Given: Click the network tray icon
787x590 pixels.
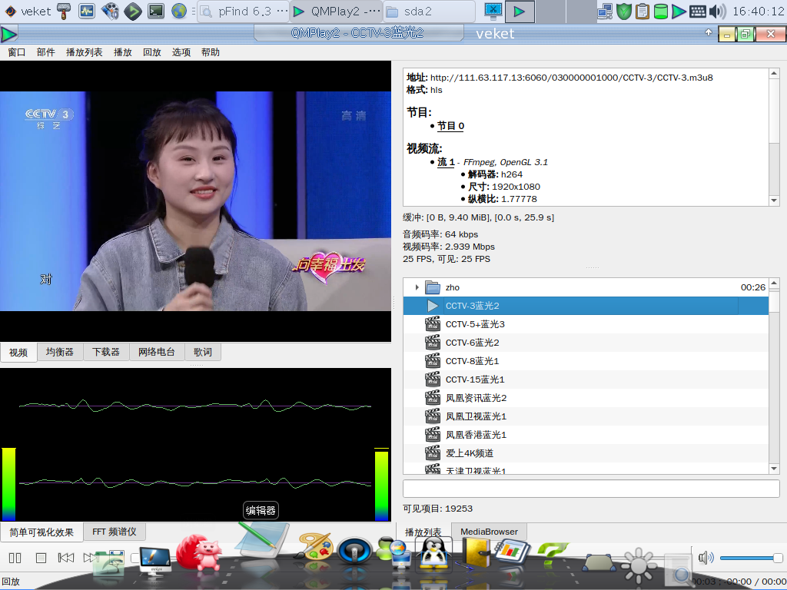Looking at the screenshot, I should [x=605, y=11].
